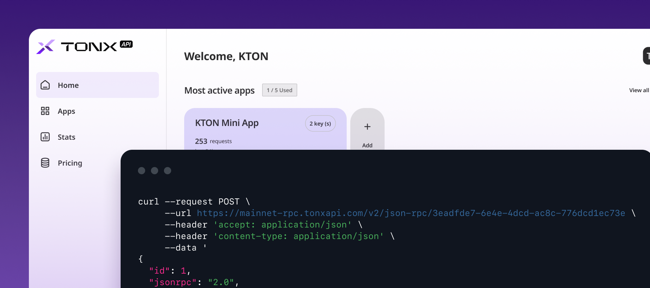650x288 pixels.
Task: Click the second terminal window dot
Action: point(155,171)
